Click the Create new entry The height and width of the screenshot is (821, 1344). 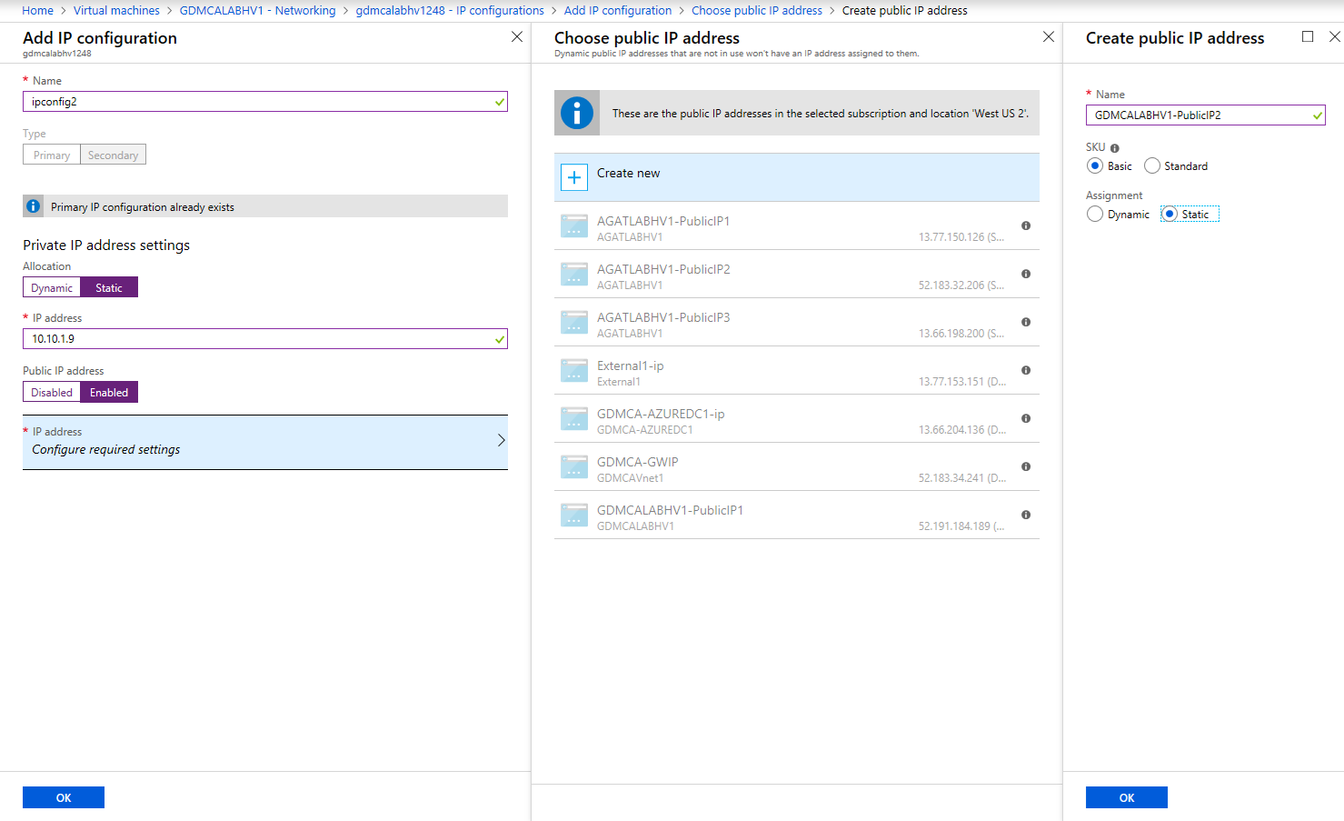pyautogui.click(x=797, y=177)
